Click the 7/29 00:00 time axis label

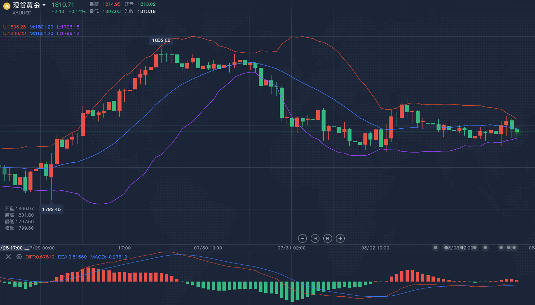point(42,248)
